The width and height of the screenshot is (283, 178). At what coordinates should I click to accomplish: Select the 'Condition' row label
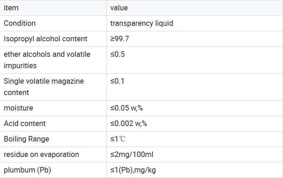(20, 23)
